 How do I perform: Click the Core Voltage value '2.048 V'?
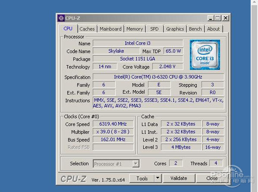click(x=167, y=66)
